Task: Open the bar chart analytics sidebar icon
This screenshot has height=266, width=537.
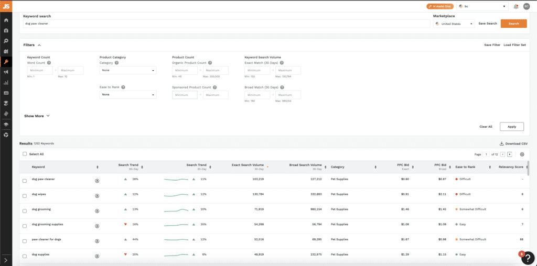Action: [x=6, y=83]
